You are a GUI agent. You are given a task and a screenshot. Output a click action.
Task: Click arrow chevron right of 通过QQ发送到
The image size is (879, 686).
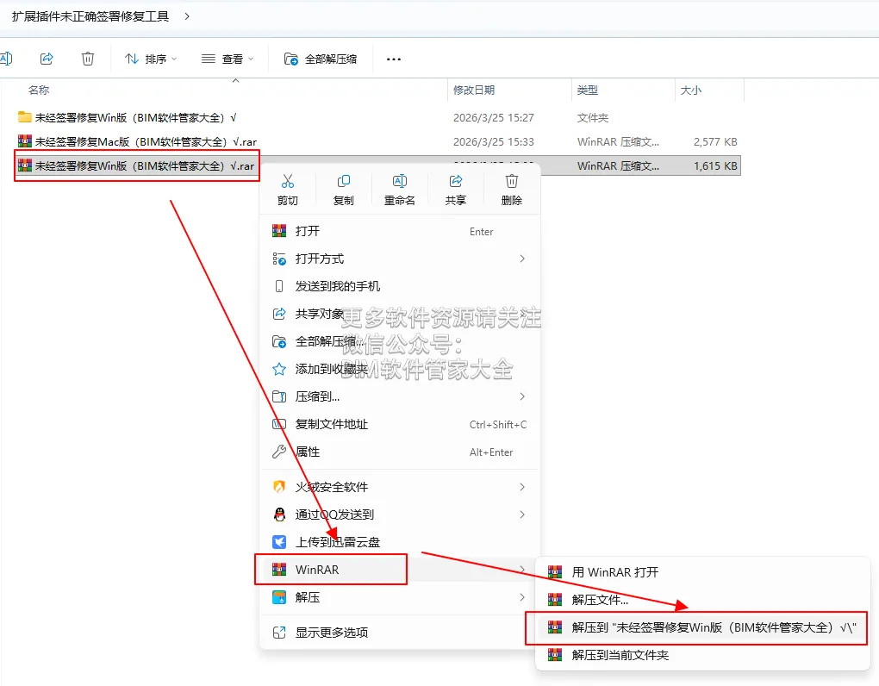(x=522, y=514)
